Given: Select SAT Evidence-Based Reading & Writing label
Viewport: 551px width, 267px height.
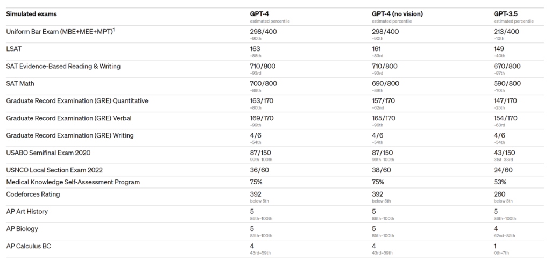Looking at the screenshot, I should pyautogui.click(x=63, y=66).
